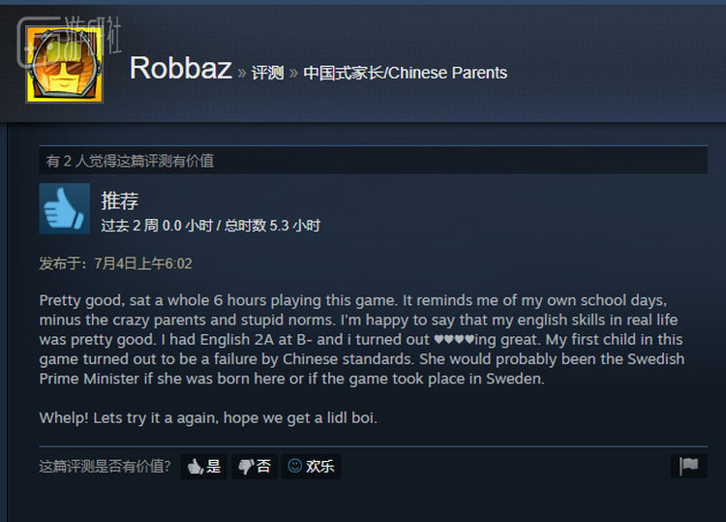
Task: Click the Robbaz username link
Action: click(x=181, y=68)
